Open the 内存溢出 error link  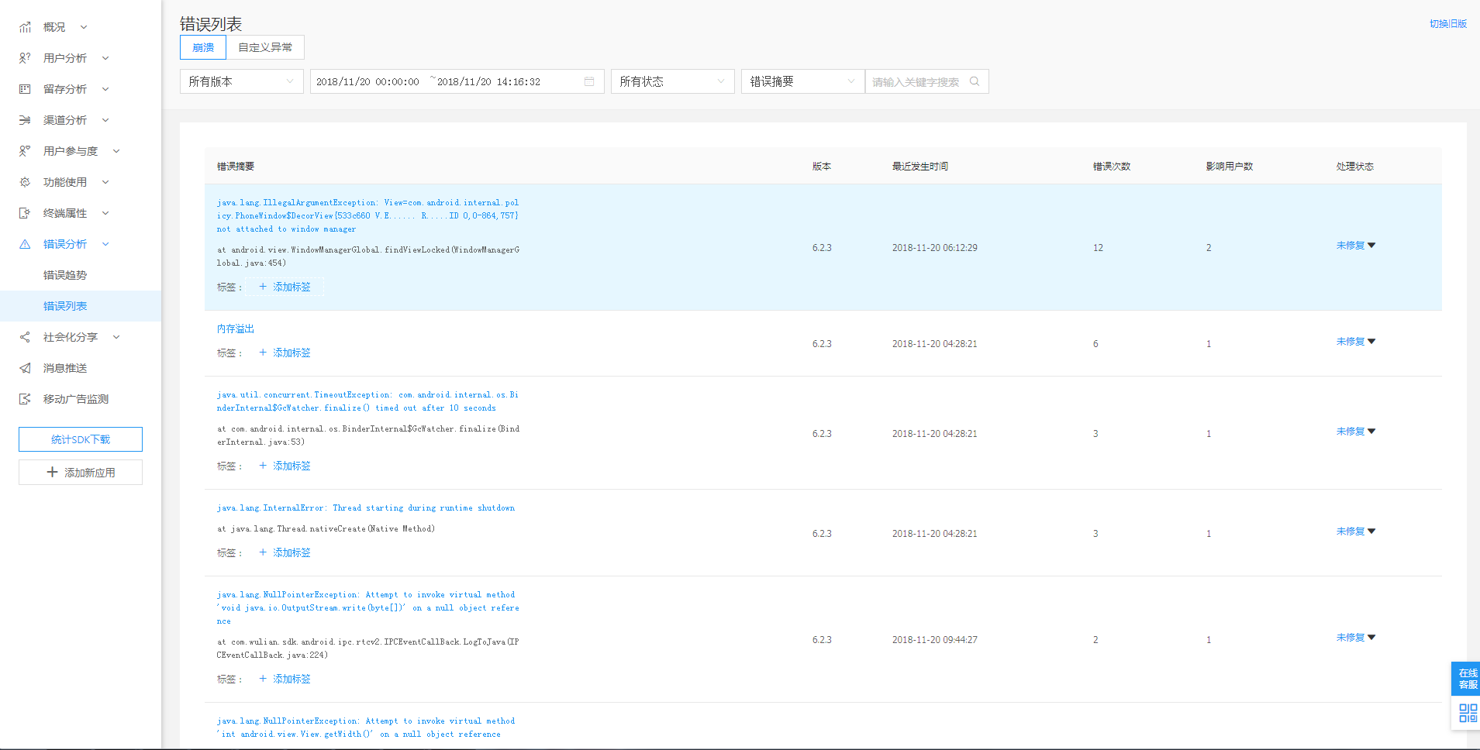(236, 329)
